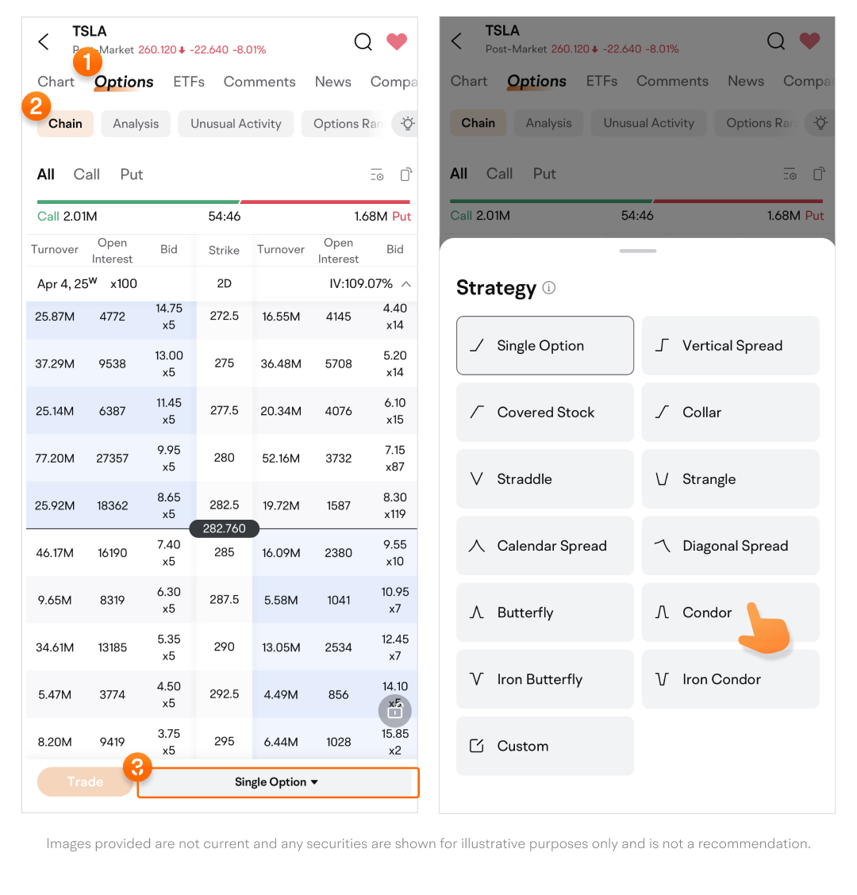Switch to the Put filter on left panel

[132, 175]
